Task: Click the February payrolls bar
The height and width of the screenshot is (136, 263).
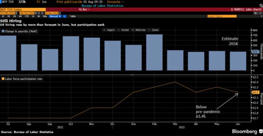Action: coord(155,52)
